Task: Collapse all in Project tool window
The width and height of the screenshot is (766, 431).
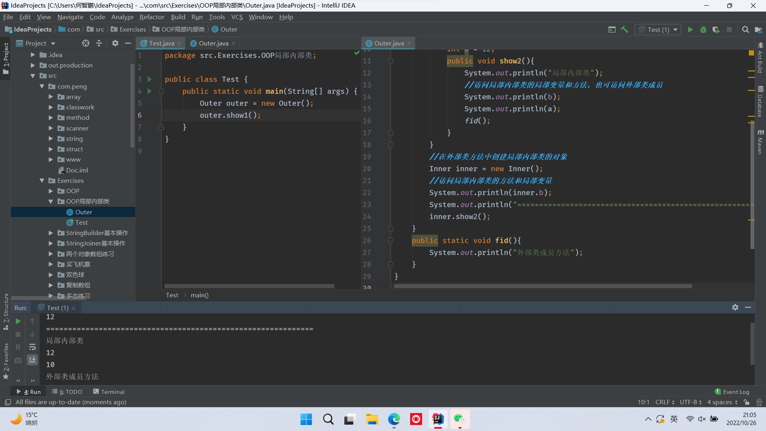Action: [99, 43]
